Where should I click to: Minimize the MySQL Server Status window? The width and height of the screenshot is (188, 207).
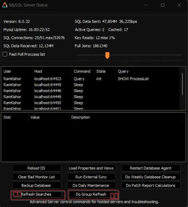(146, 5)
